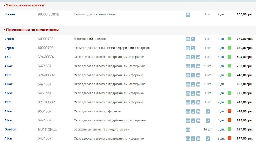
Task: Click the price 693,00грн.
Action: click(245, 84)
